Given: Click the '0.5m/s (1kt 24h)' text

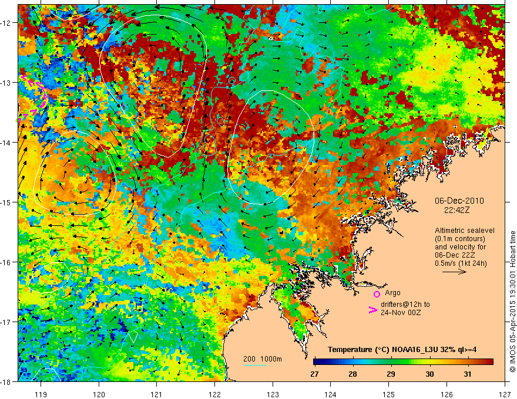Looking at the screenshot, I should coord(461,263).
